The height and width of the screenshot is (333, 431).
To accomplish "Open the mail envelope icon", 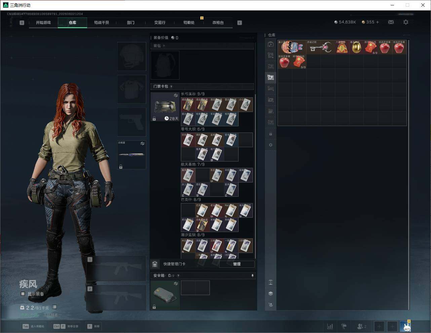I will [391, 22].
